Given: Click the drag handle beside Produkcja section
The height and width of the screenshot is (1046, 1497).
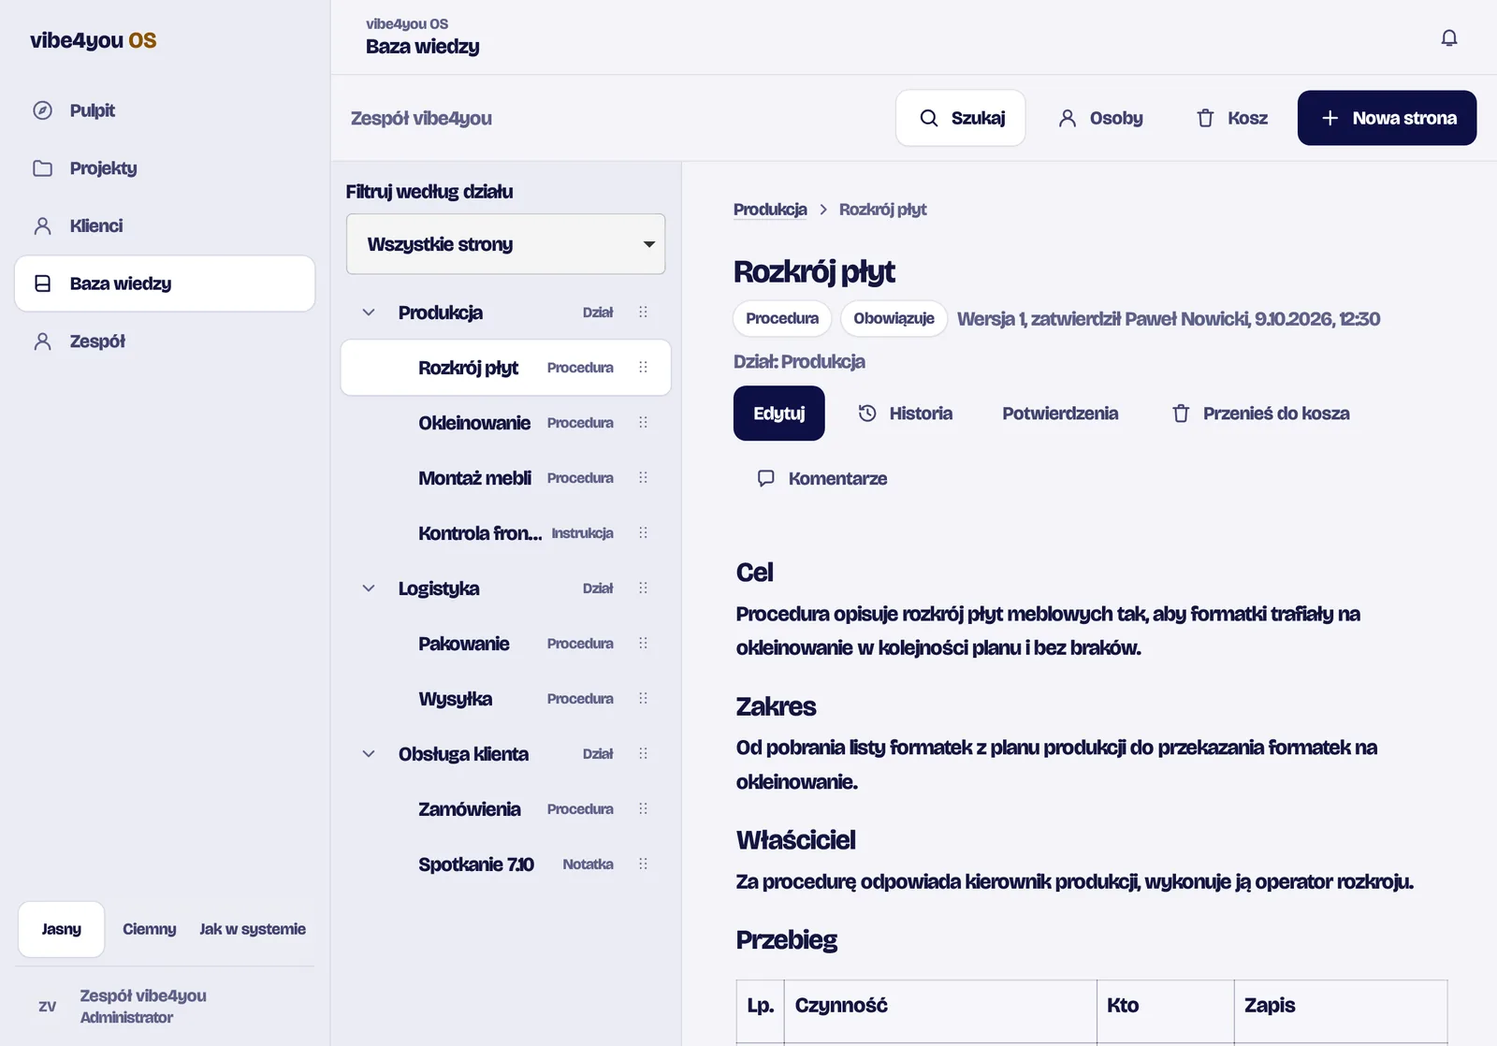Looking at the screenshot, I should [643, 312].
